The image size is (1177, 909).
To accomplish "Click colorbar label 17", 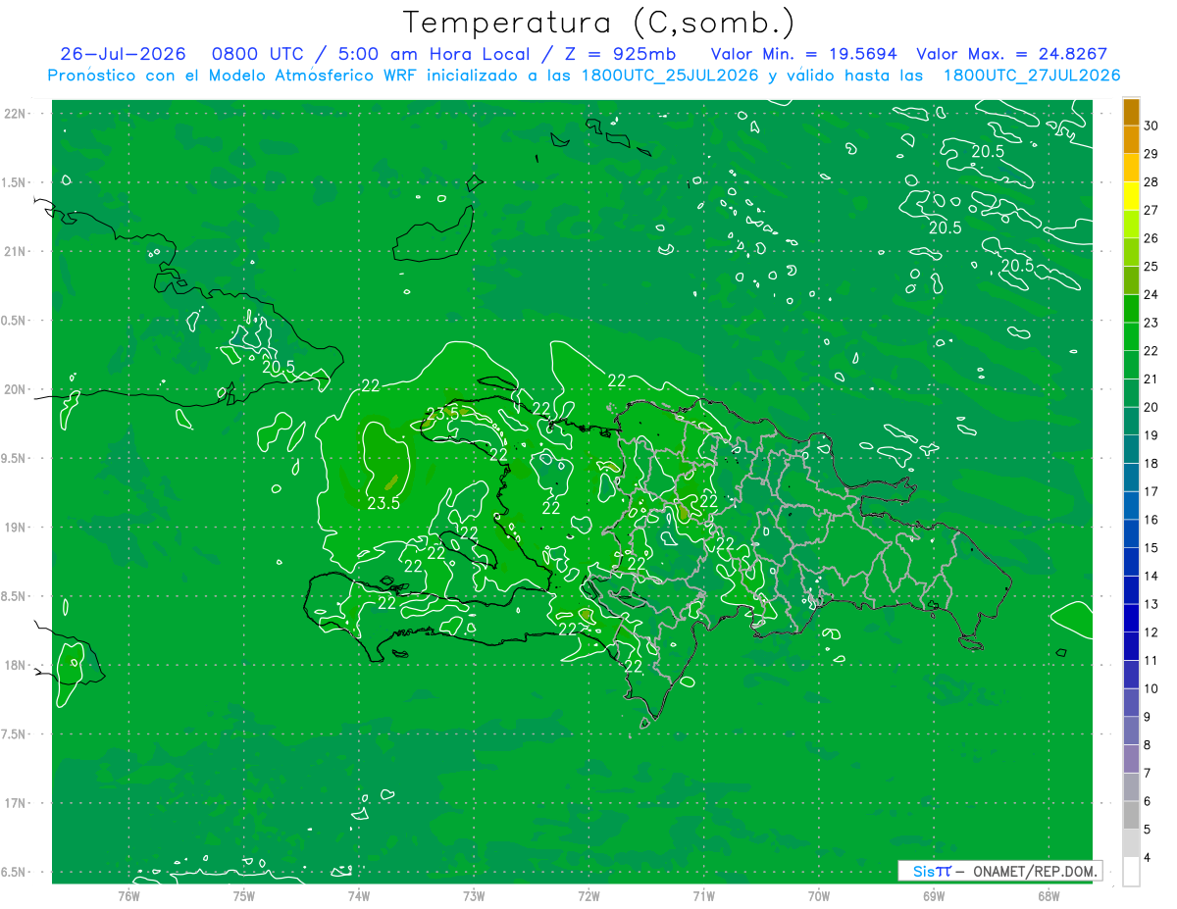I will [1151, 491].
